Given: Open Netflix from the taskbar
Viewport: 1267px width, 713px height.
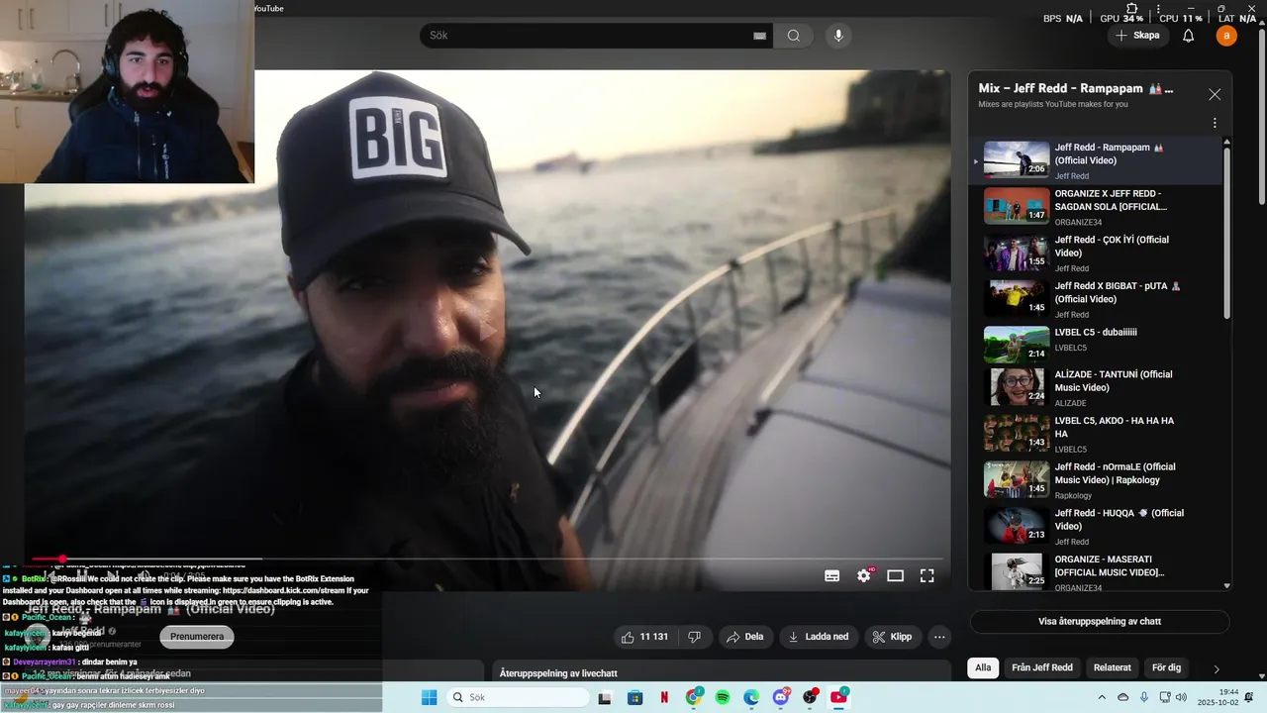Looking at the screenshot, I should click(x=664, y=697).
